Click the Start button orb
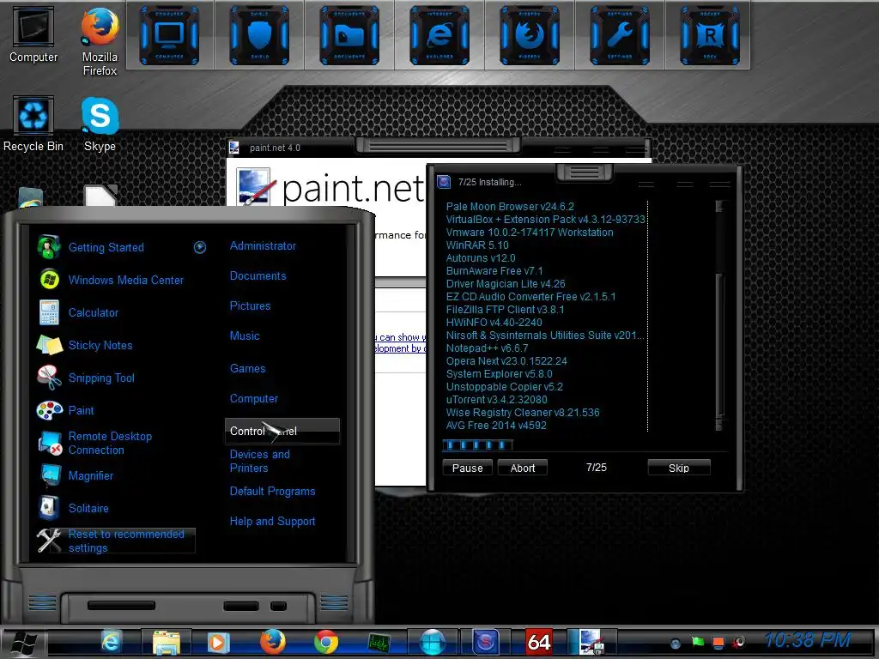Screen dimensions: 879x659 [22, 642]
